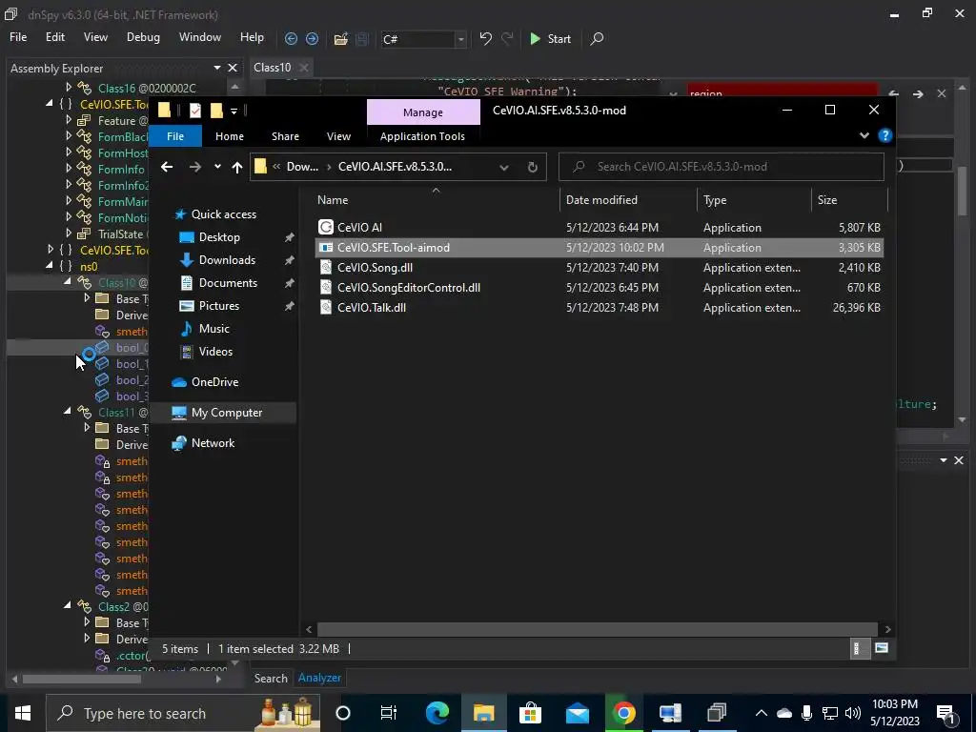Click the Search CeVIO.AI.SFE search box
The height and width of the screenshot is (732, 976).
[x=721, y=167]
